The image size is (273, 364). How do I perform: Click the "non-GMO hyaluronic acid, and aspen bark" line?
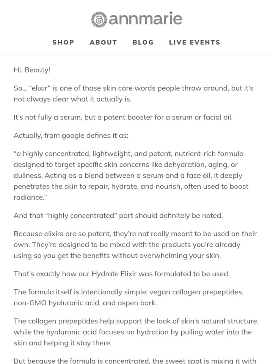tap(85, 303)
